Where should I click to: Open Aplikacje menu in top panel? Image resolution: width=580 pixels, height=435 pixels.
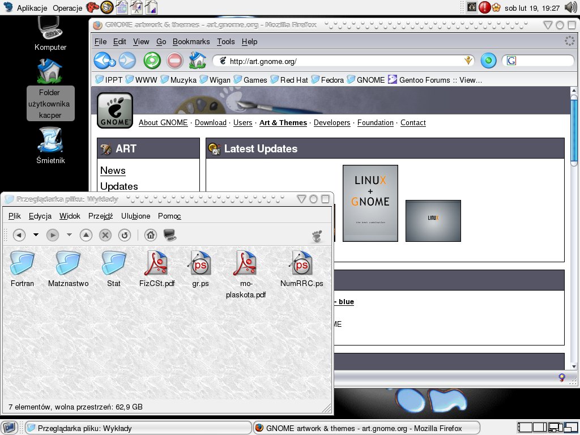coord(32,8)
